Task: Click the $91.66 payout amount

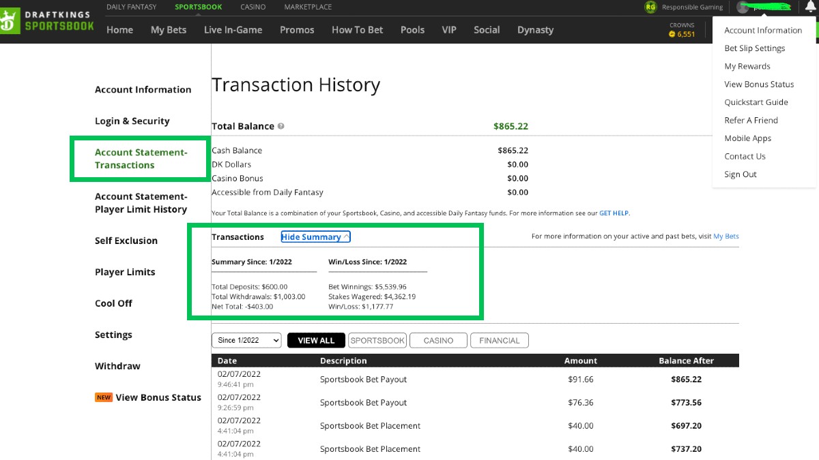Action: click(581, 380)
